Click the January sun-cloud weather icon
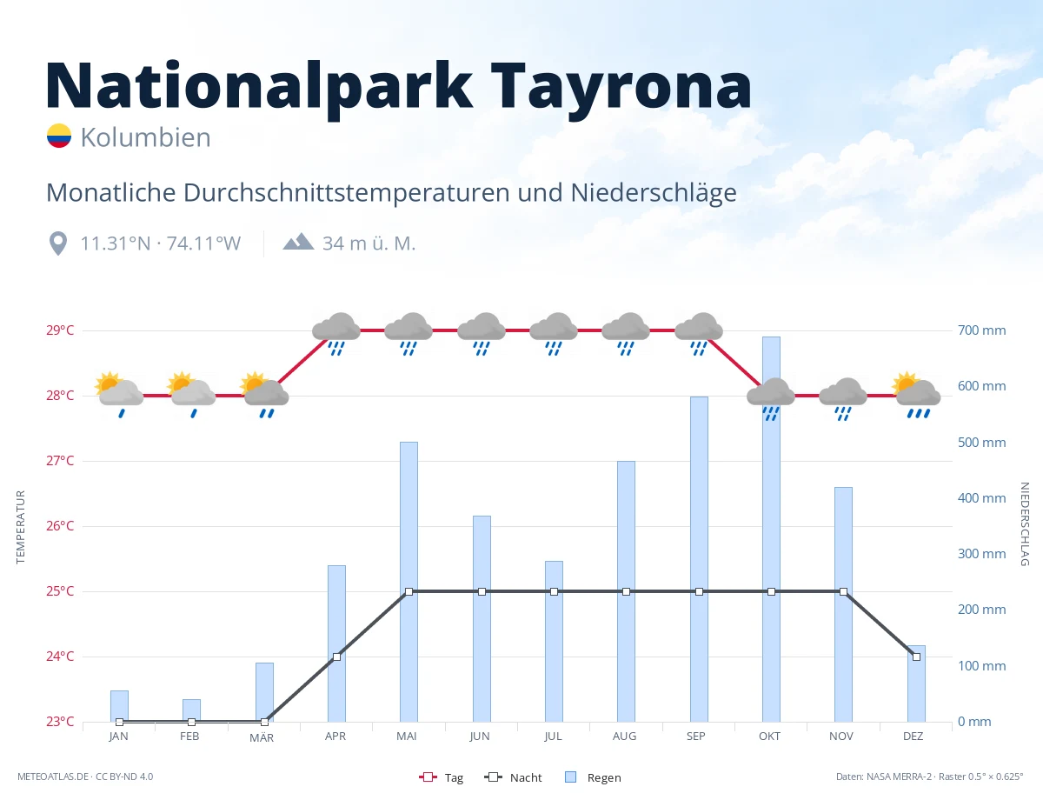This screenshot has width=1043, height=800. (119, 395)
